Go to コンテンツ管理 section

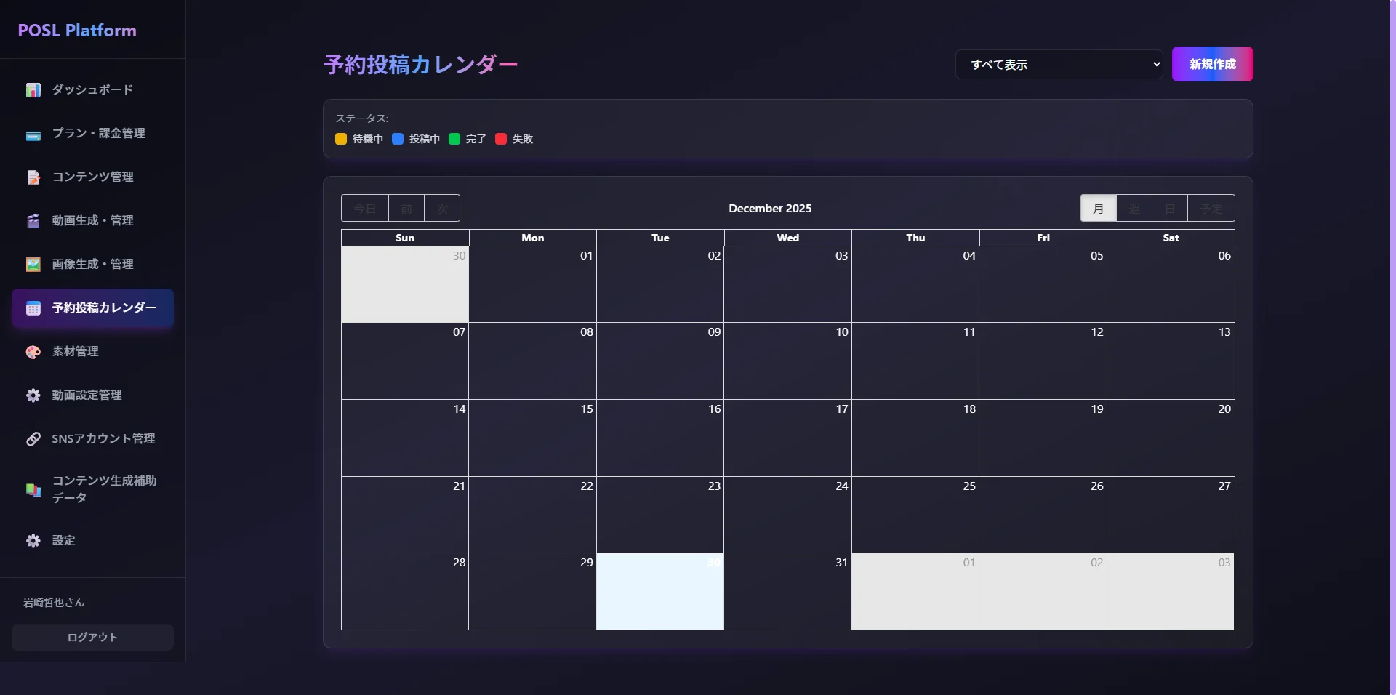(x=92, y=177)
